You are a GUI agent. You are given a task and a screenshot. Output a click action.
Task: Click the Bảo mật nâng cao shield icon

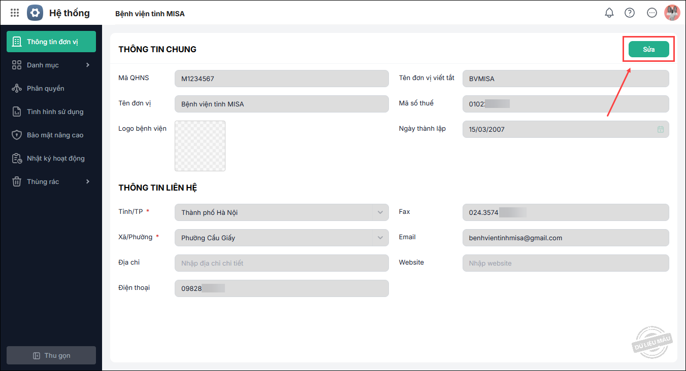17,135
